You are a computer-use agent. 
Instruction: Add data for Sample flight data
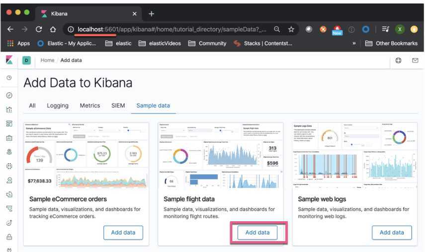coord(257,233)
